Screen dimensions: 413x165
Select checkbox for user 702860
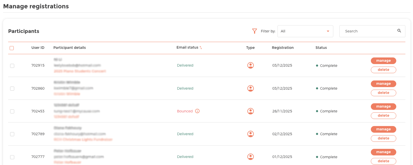click(12, 89)
